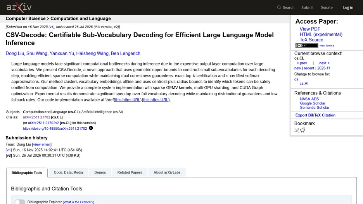Screen dimensions: 363x204
Task: Open Donate in top navigation
Action: (327, 7)
